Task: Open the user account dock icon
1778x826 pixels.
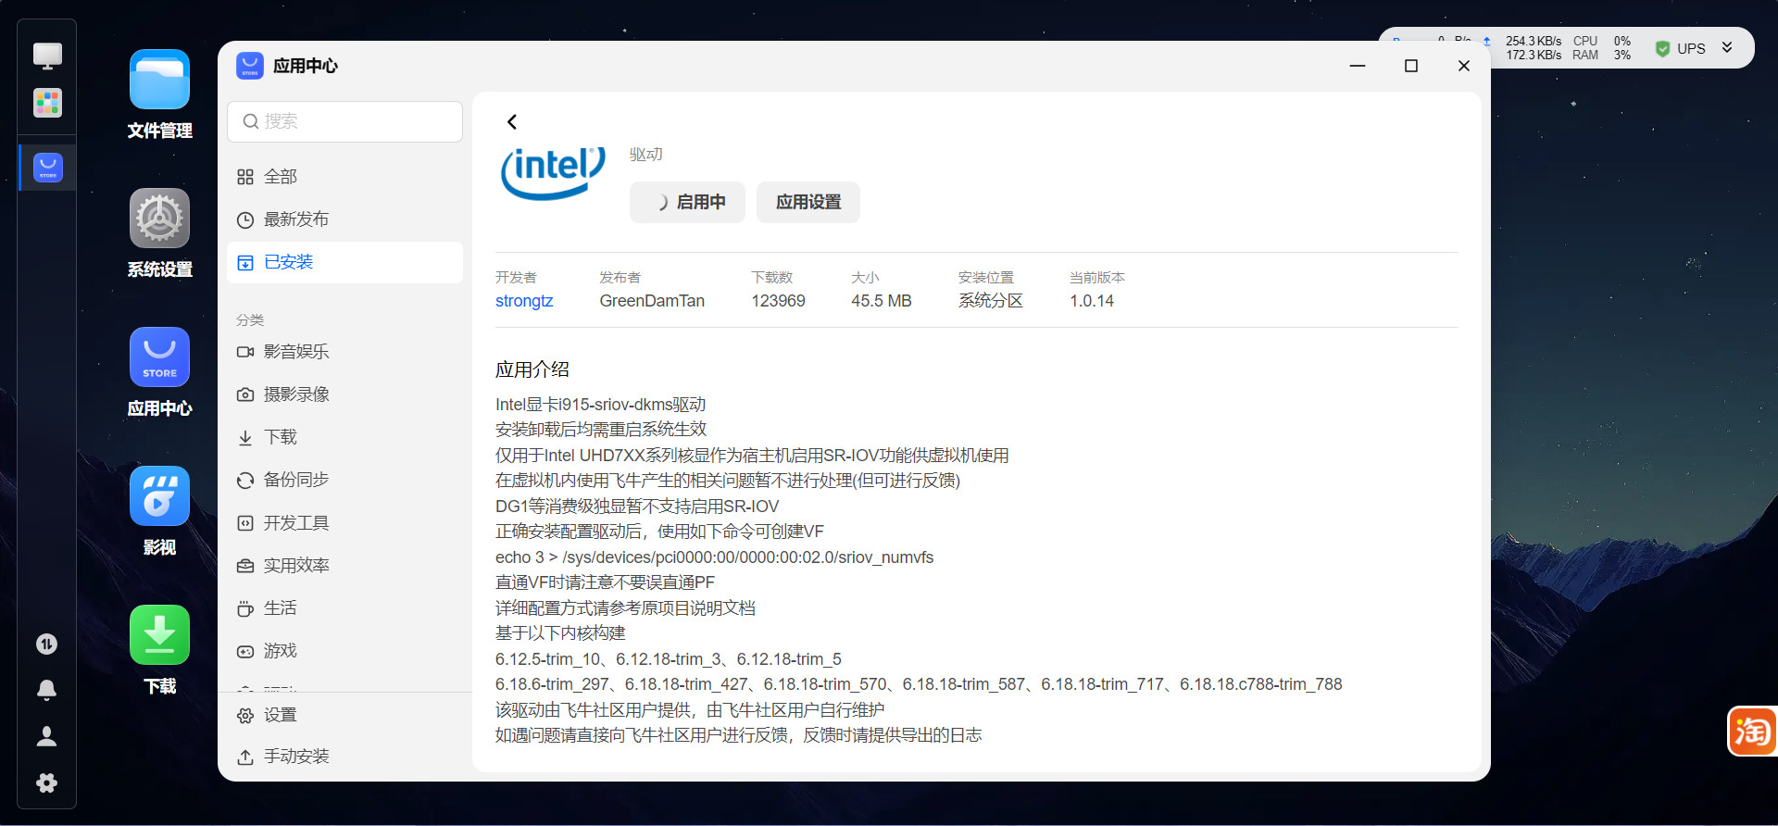Action: 46,736
